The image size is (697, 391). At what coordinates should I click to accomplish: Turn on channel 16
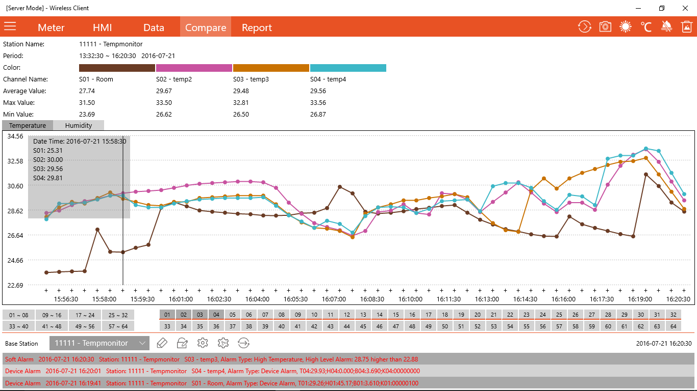(412, 315)
